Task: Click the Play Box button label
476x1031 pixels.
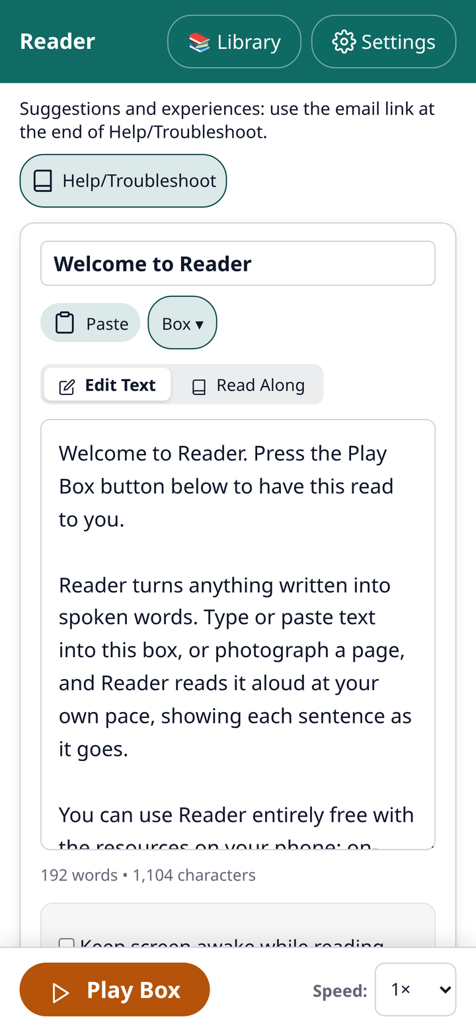Action: pos(134,990)
